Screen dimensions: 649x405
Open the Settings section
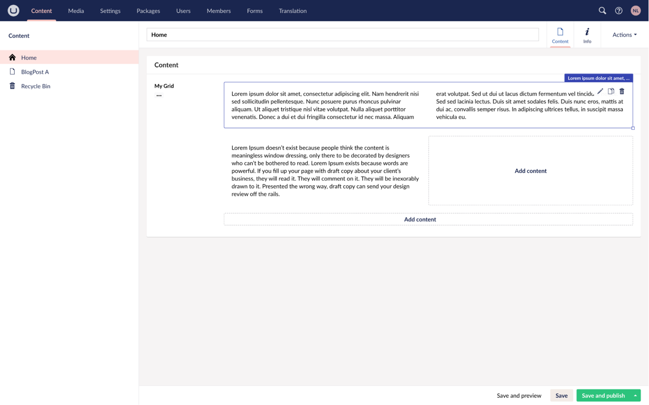[110, 10]
